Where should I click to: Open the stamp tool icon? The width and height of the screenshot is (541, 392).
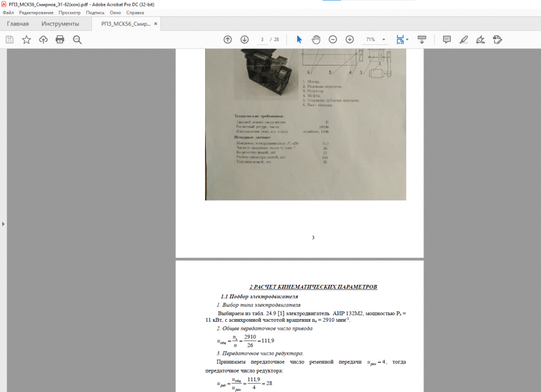pos(497,39)
